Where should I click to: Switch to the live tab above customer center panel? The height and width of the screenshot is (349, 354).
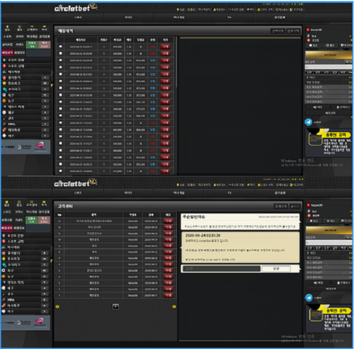tap(127, 193)
